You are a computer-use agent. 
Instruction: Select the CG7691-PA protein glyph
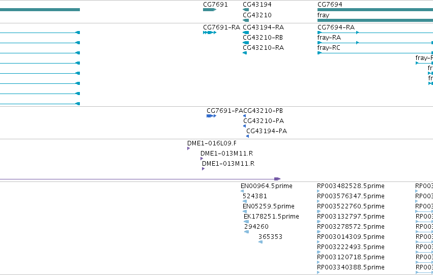pos(211,116)
